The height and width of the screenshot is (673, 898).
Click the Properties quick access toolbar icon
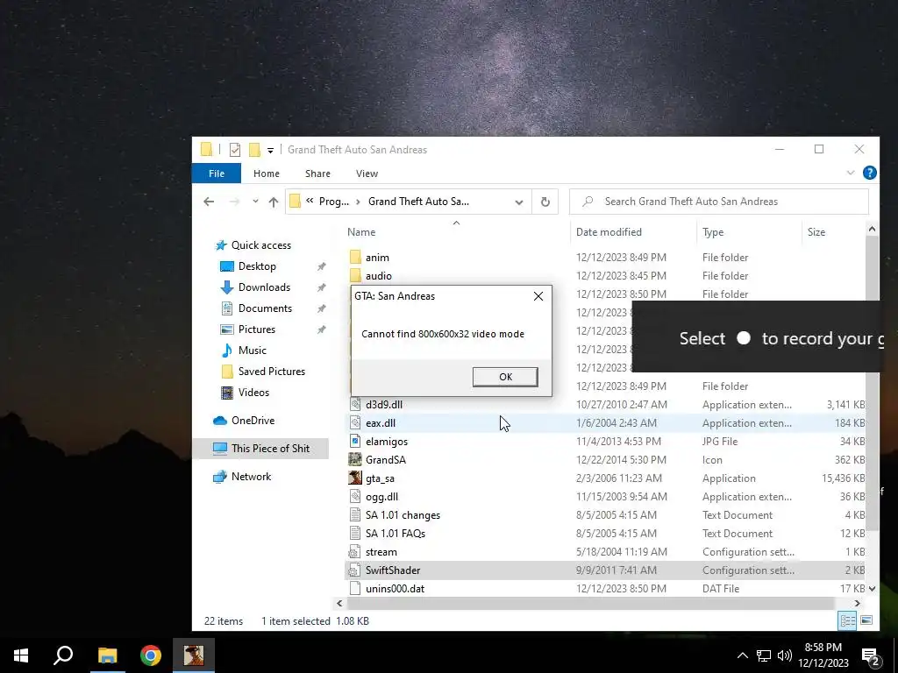pyautogui.click(x=235, y=150)
